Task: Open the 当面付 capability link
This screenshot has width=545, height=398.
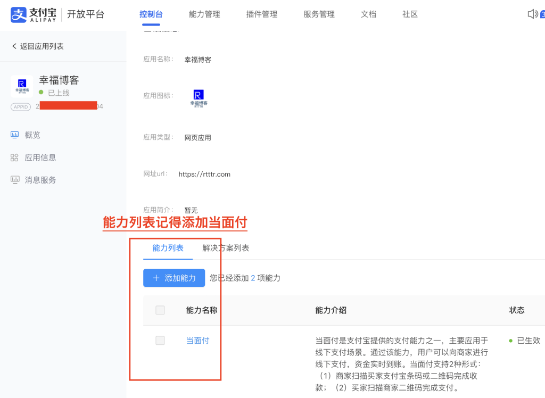Action: 197,341
